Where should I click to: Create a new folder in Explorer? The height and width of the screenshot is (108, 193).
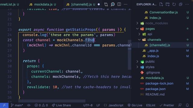point(168,4)
